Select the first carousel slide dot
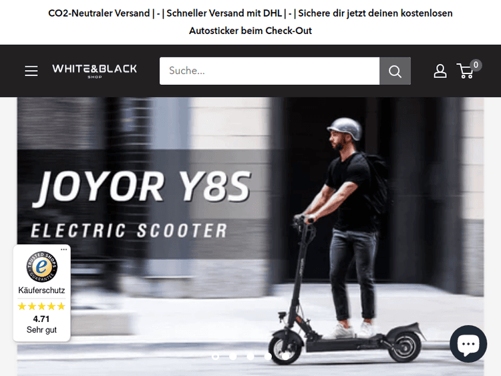 216,356
